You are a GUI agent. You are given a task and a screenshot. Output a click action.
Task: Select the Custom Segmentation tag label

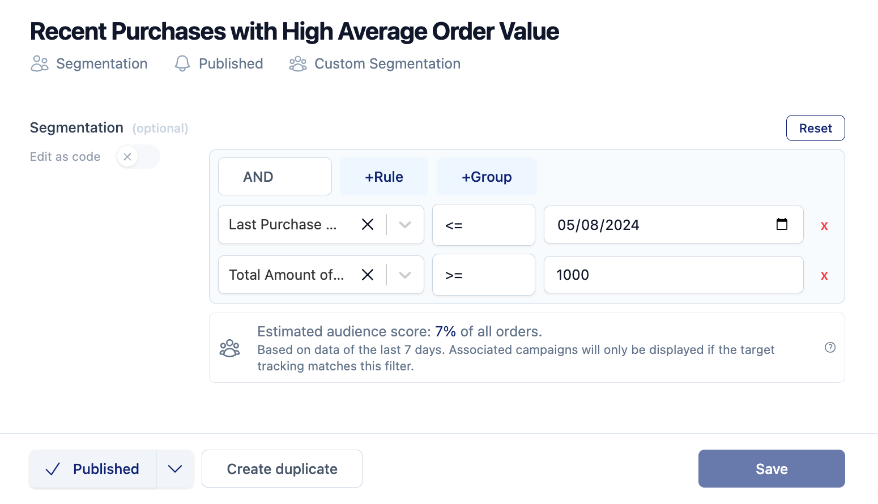387,63
